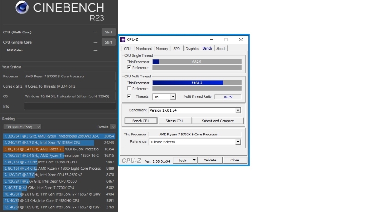Open the Benchmark version dropdown
The image size is (371, 212).
click(x=238, y=110)
